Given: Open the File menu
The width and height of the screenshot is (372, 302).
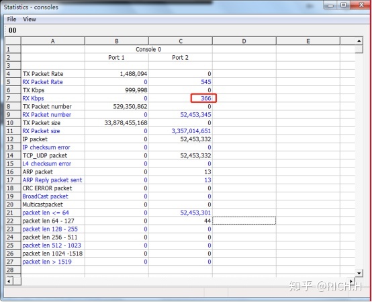Looking at the screenshot, I should point(11,20).
